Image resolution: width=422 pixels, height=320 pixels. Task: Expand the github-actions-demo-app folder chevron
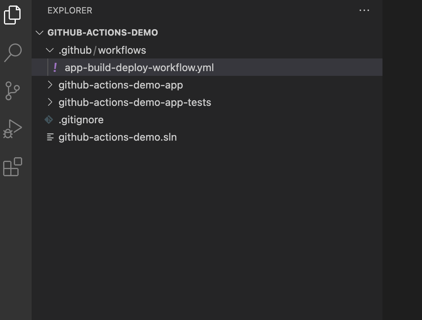pos(50,85)
